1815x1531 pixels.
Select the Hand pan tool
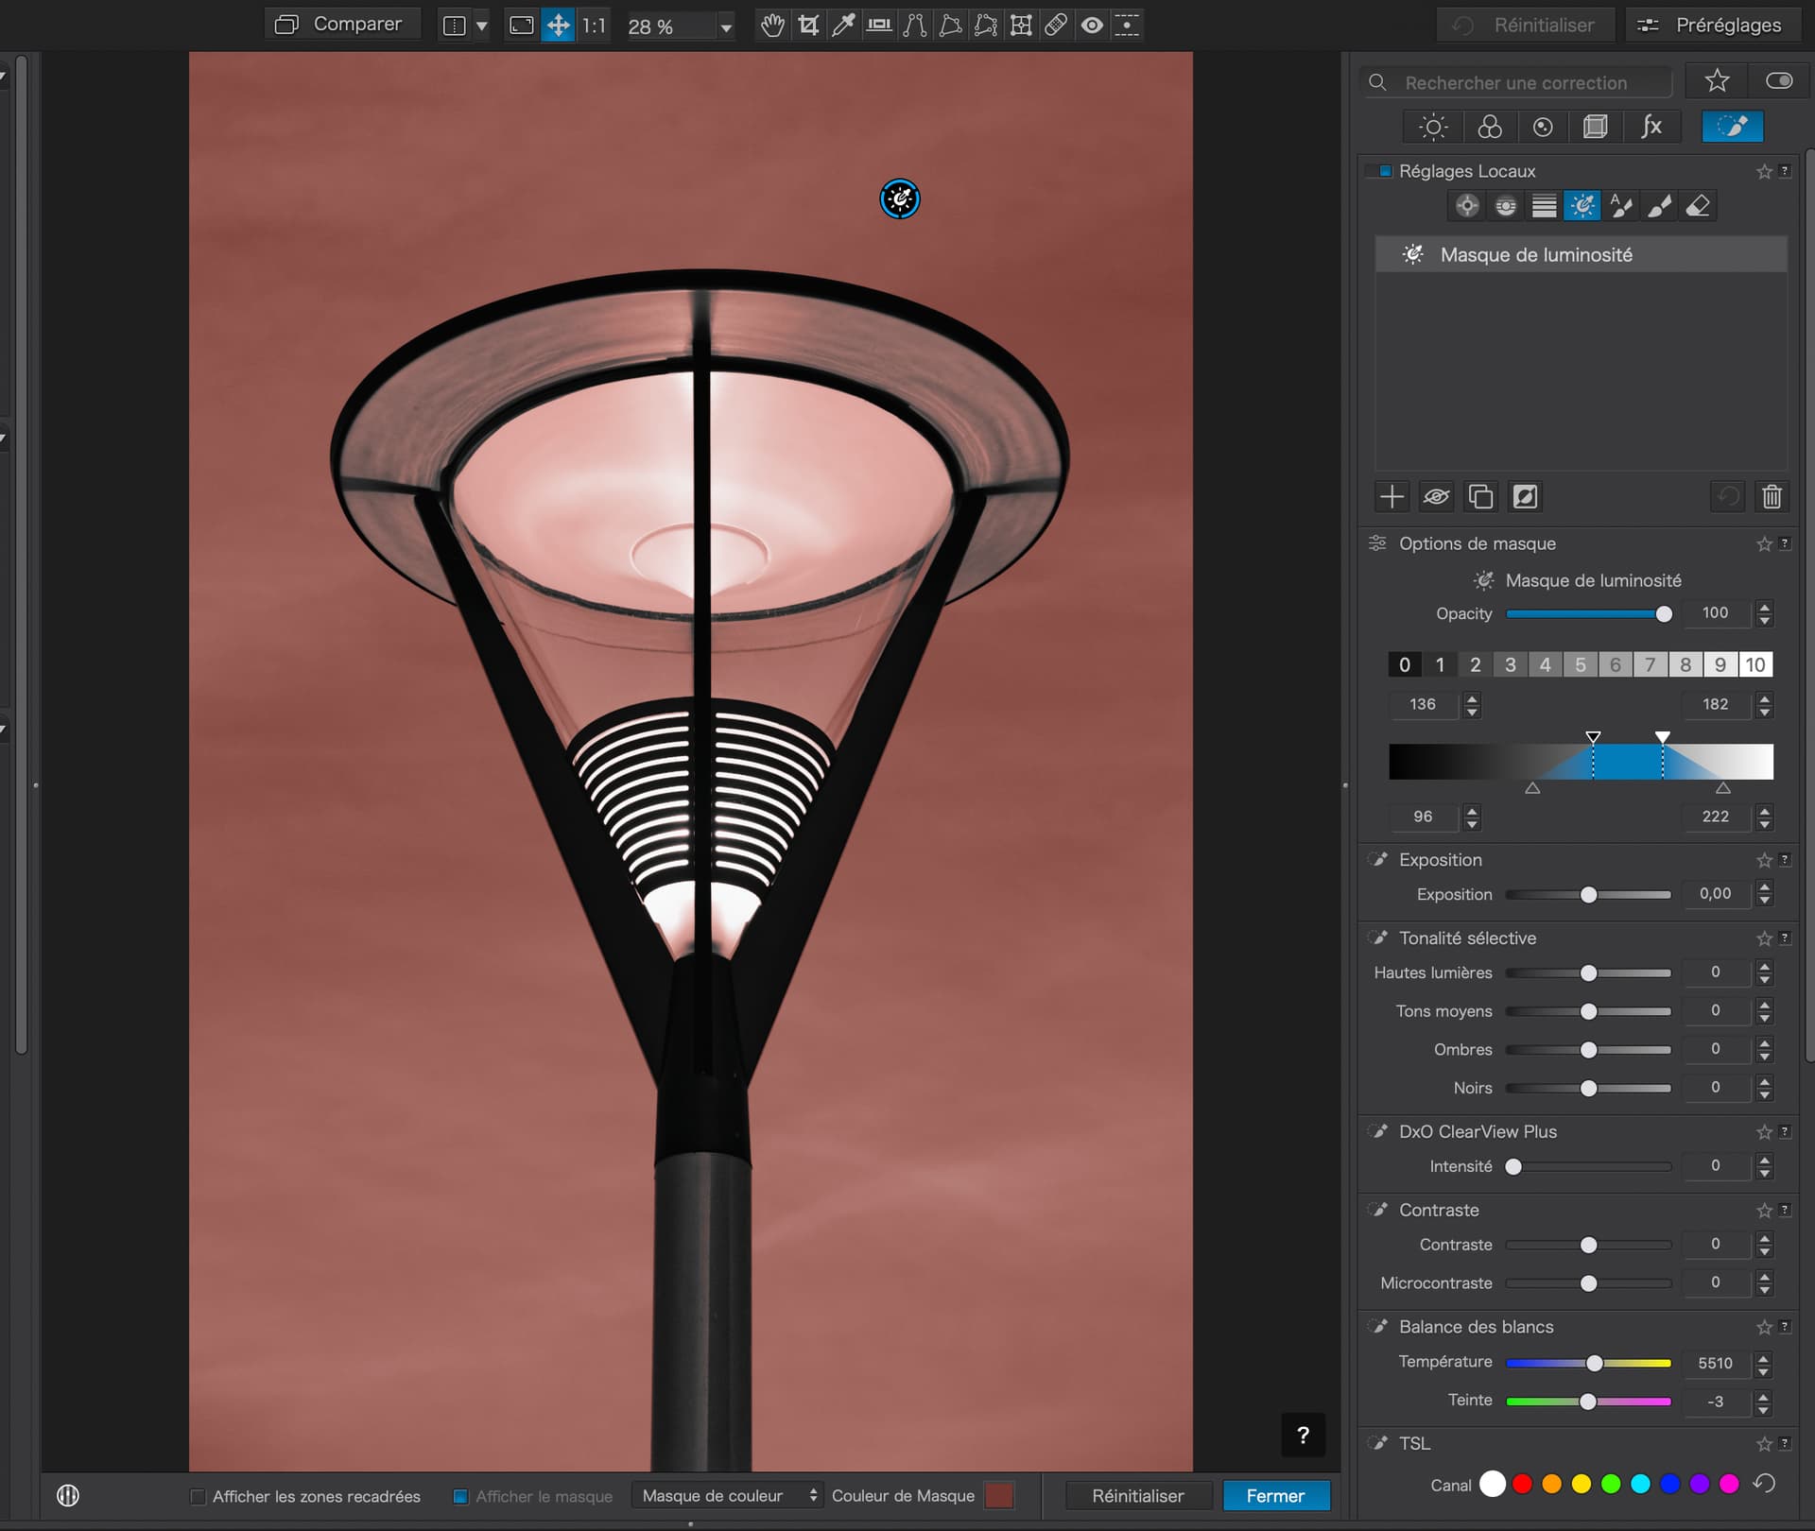772,26
